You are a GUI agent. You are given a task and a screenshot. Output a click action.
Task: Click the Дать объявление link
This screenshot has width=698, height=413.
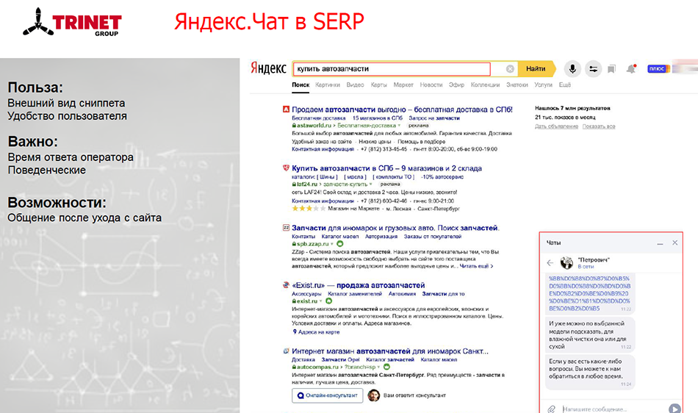[x=556, y=126]
